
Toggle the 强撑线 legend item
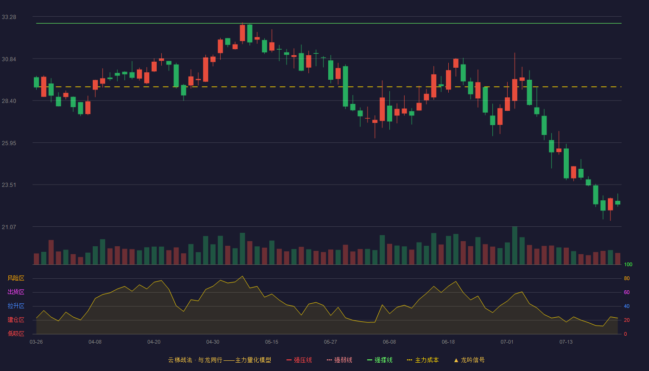[x=380, y=360]
